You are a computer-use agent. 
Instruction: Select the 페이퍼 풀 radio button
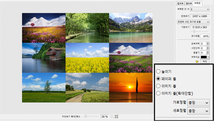click(158, 79)
